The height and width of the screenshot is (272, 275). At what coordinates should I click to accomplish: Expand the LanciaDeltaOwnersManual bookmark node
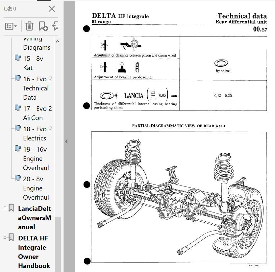pyautogui.click(x=5, y=208)
